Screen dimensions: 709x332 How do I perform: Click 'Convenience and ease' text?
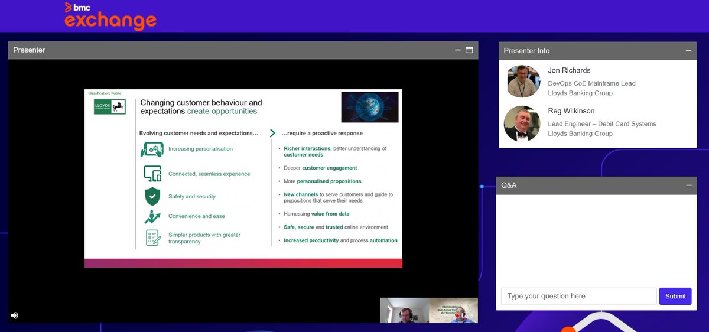tap(197, 216)
